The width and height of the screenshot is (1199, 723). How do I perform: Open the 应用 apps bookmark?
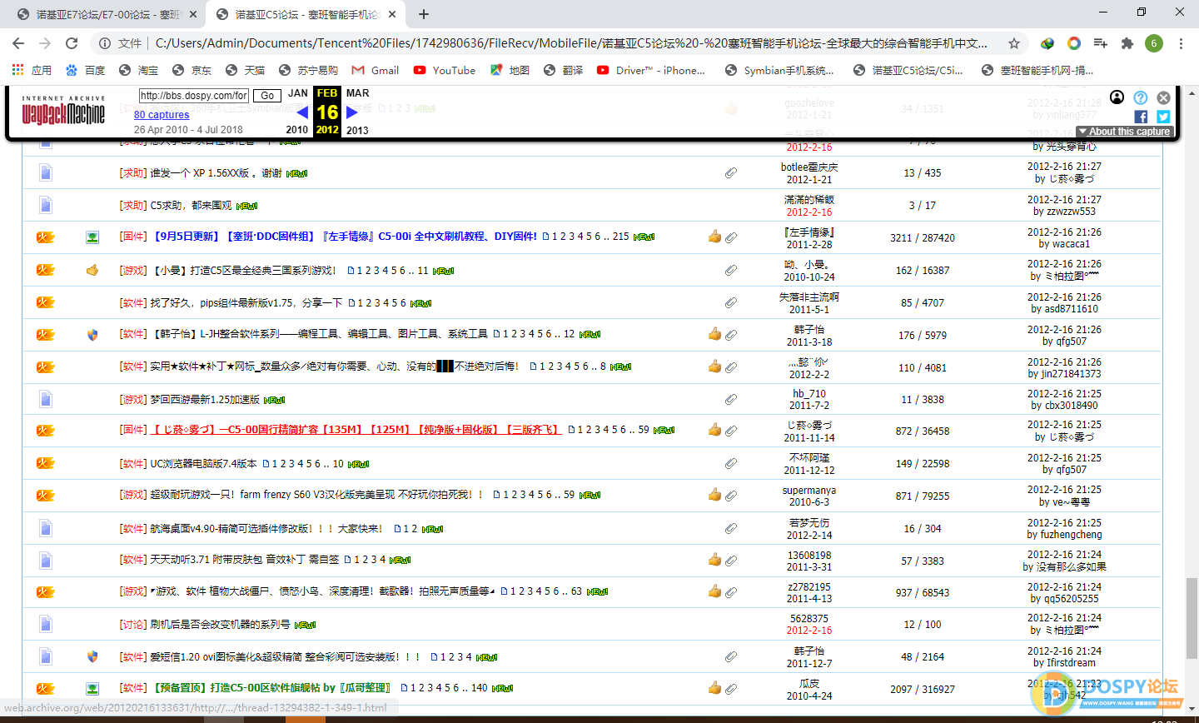tap(32, 70)
